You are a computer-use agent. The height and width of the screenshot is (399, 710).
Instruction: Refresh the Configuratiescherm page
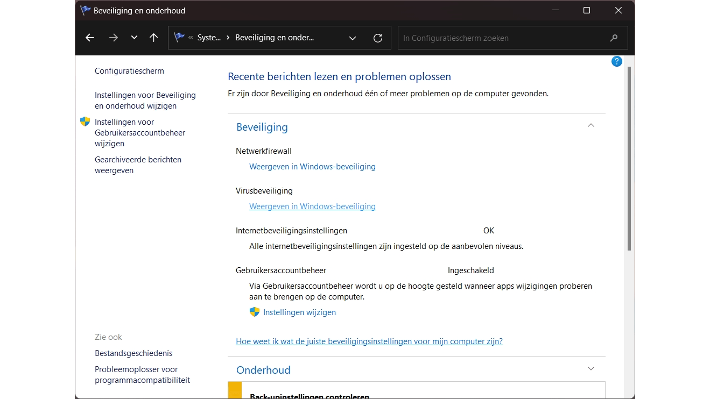(x=378, y=38)
